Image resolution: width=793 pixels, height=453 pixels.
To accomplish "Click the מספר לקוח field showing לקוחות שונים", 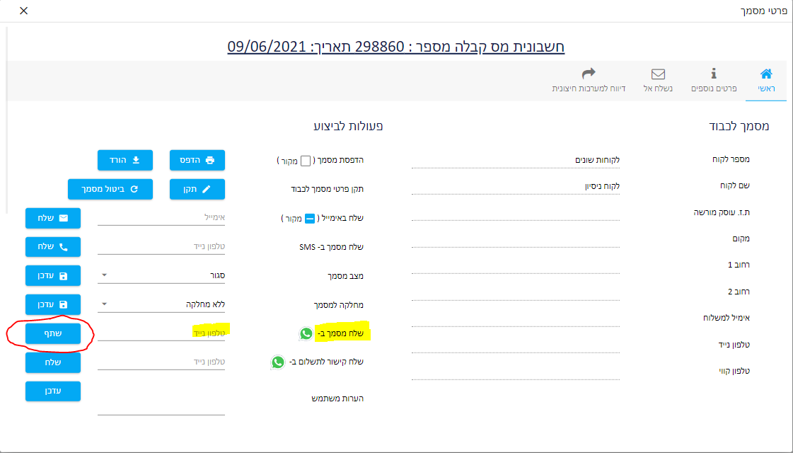I will tap(516, 160).
